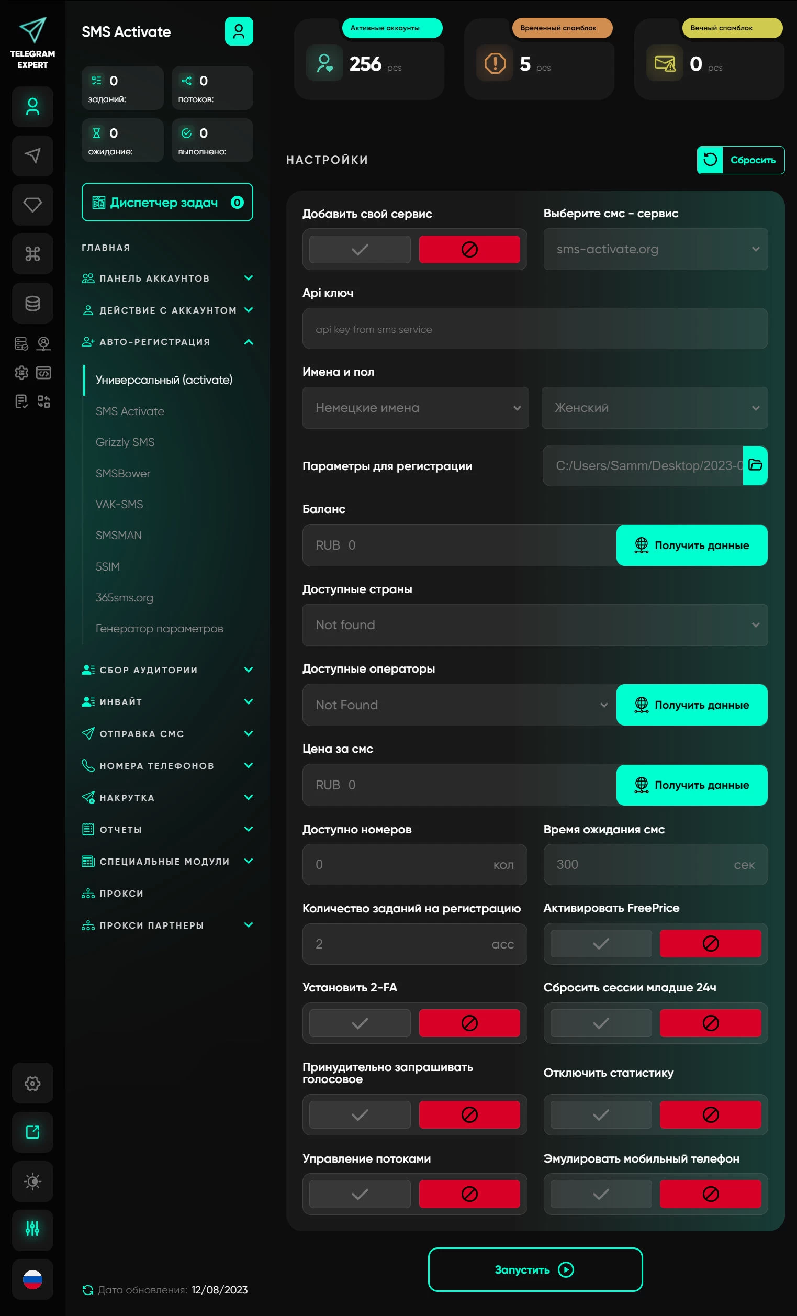The height and width of the screenshot is (1316, 797).
Task: Click Получить данные next to Цена за смс
Action: 692,785
